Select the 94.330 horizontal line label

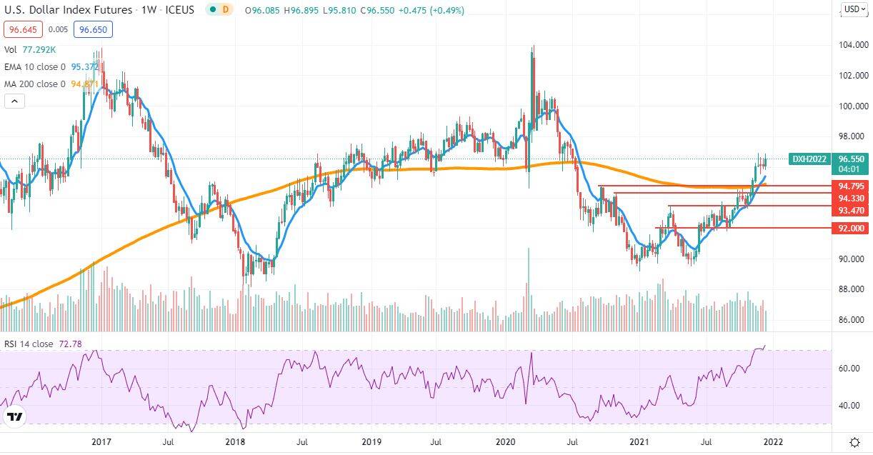852,198
